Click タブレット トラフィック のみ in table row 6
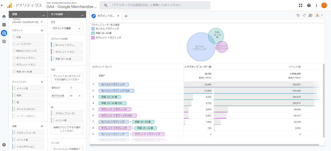 118,115
